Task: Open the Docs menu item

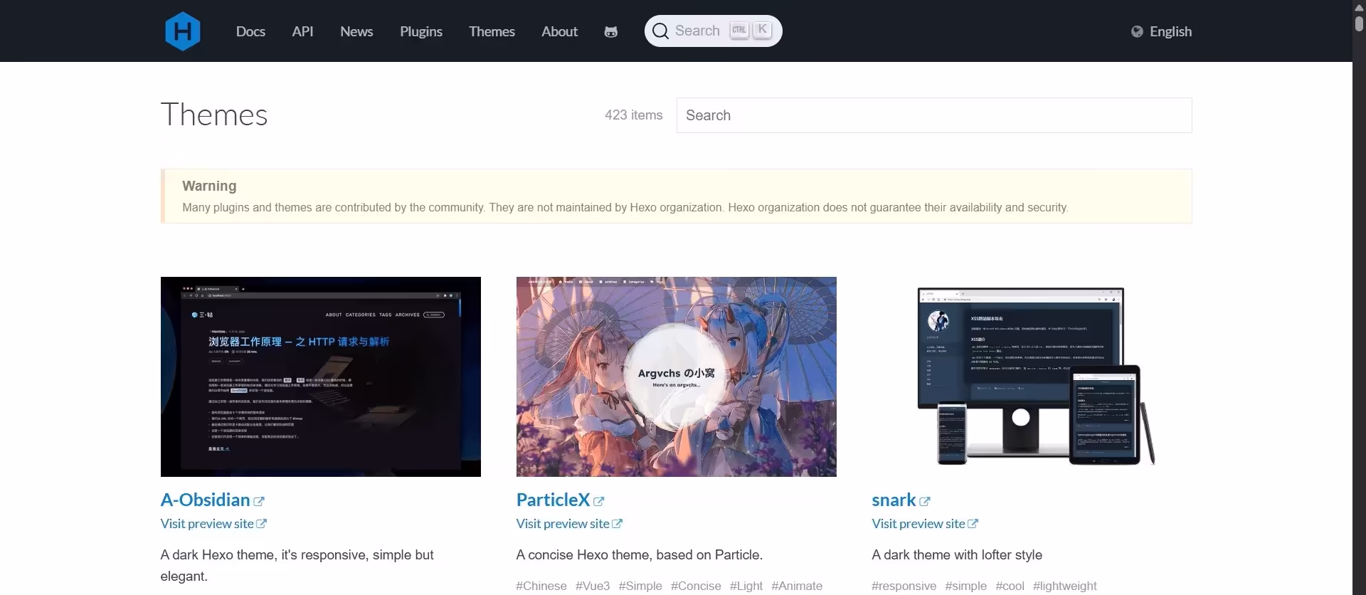Action: pos(250,31)
